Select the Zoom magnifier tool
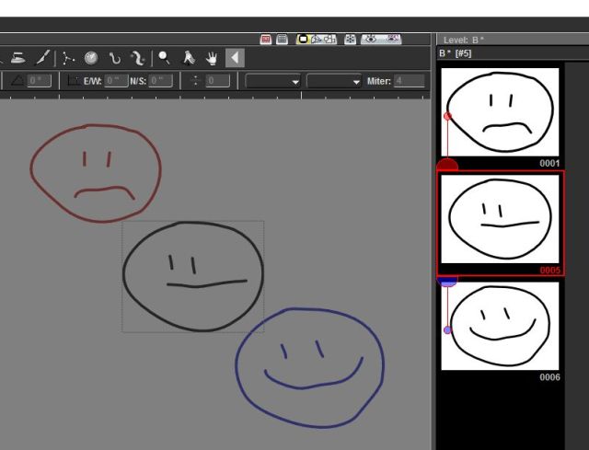The width and height of the screenshot is (589, 450). 163,58
